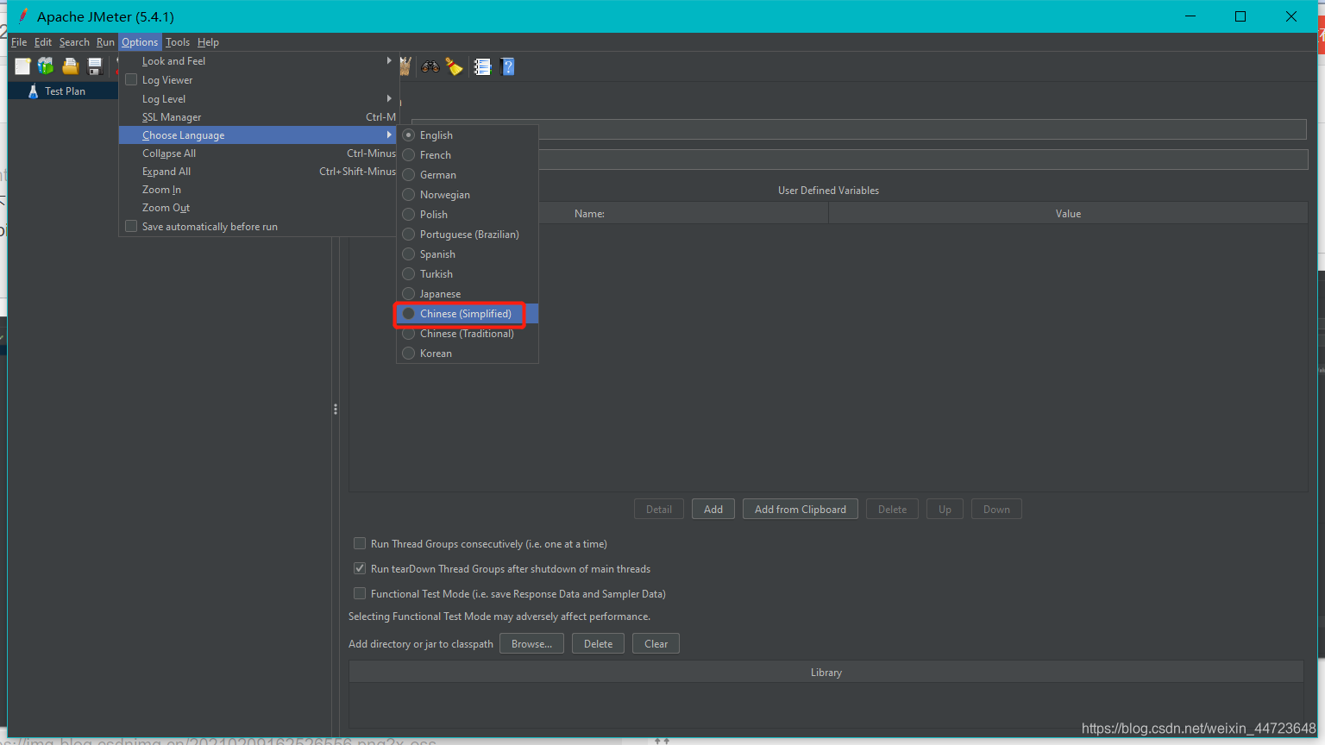Enable Run Thread Groups consecutively checkbox

[x=360, y=543]
